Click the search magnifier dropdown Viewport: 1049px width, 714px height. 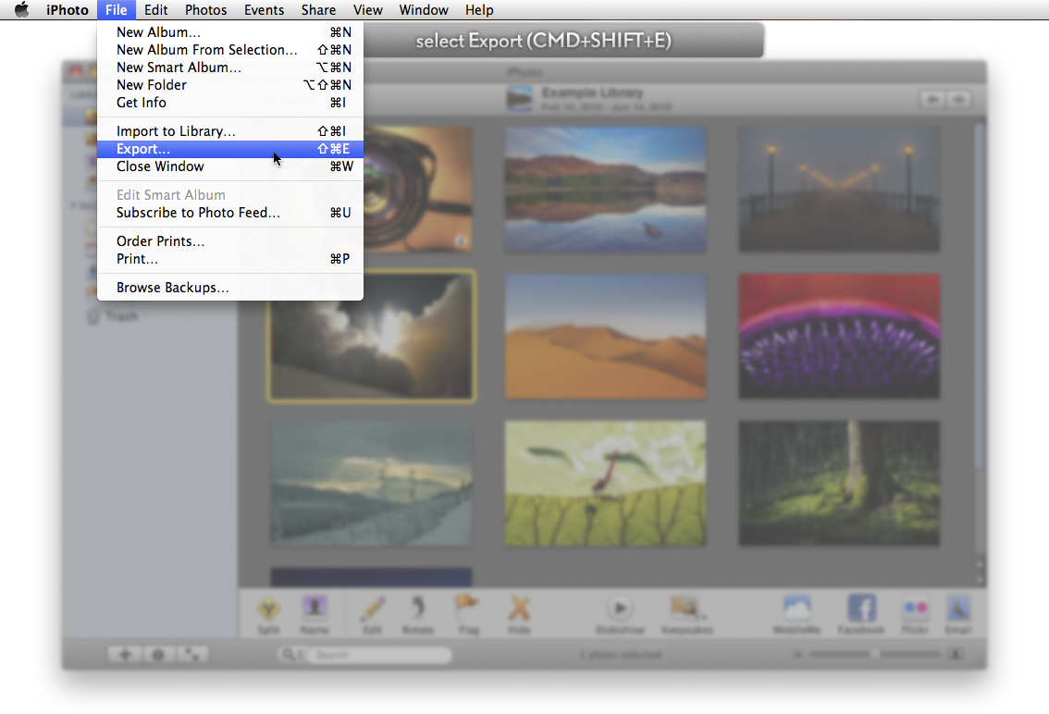(x=291, y=655)
